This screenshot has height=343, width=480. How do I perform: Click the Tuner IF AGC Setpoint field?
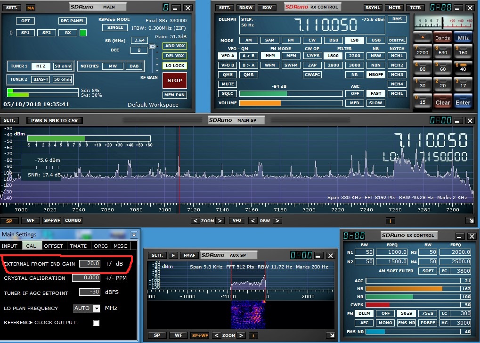(89, 292)
